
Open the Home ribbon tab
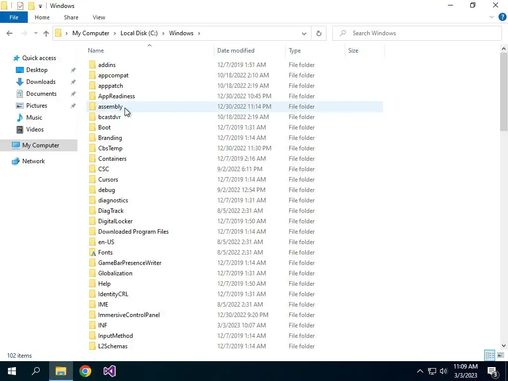coord(42,17)
